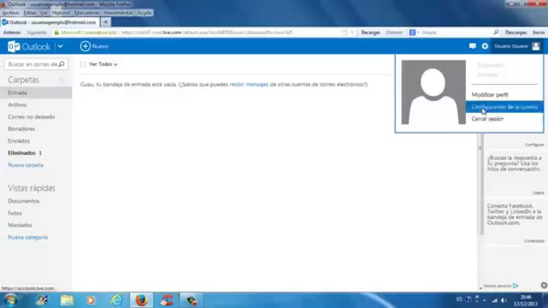This screenshot has height=308, width=548.
Task: Click the recibir mensajes link
Action: pyautogui.click(x=249, y=84)
